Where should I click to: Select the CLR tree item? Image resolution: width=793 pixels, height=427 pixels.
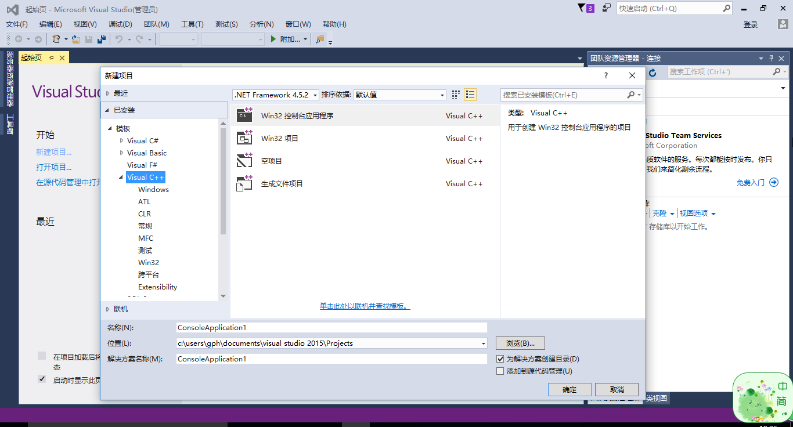click(x=145, y=213)
